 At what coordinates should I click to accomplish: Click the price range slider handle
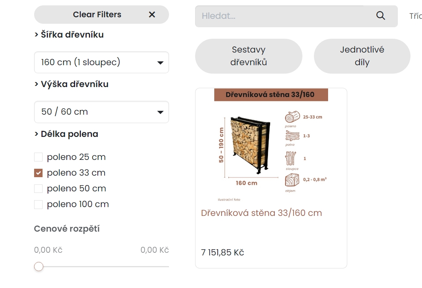39,267
